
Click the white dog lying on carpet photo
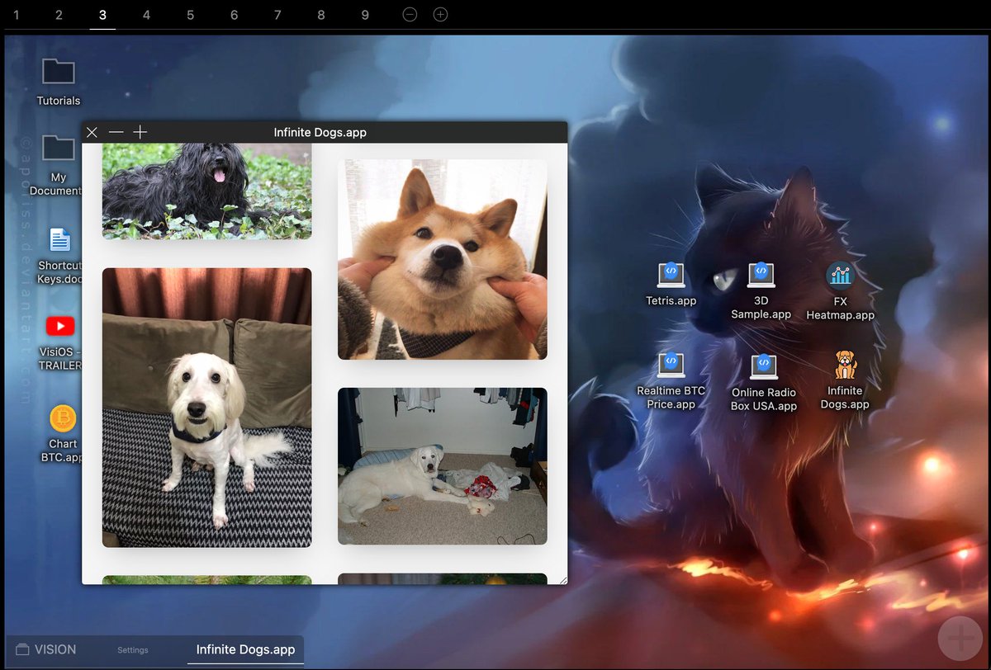(x=443, y=466)
